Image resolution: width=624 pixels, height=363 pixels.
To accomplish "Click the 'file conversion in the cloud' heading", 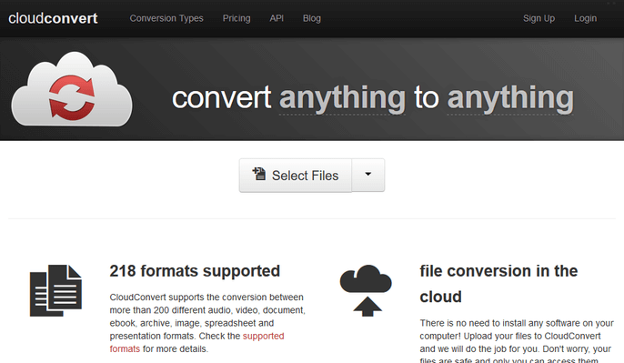I will [x=498, y=284].
